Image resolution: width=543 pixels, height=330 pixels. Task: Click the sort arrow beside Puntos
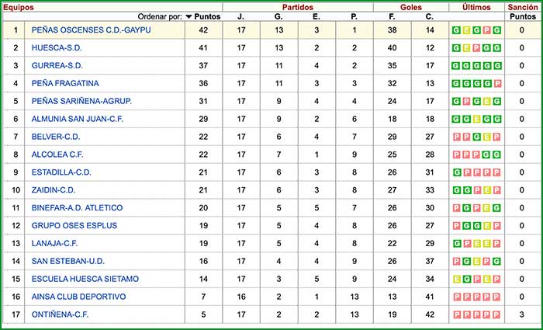(x=188, y=16)
